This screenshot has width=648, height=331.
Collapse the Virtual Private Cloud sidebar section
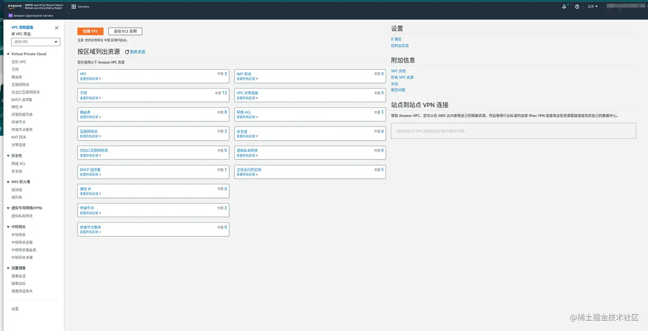pyautogui.click(x=9, y=54)
